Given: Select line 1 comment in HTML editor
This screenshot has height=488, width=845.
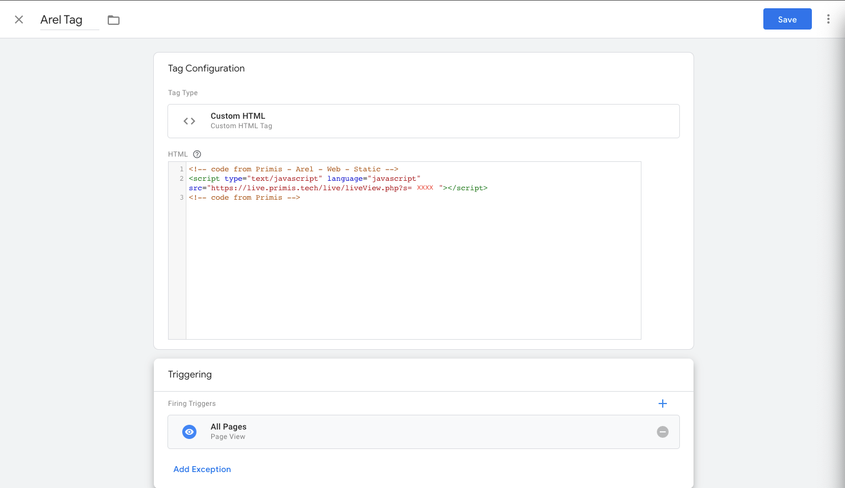Looking at the screenshot, I should tap(294, 169).
